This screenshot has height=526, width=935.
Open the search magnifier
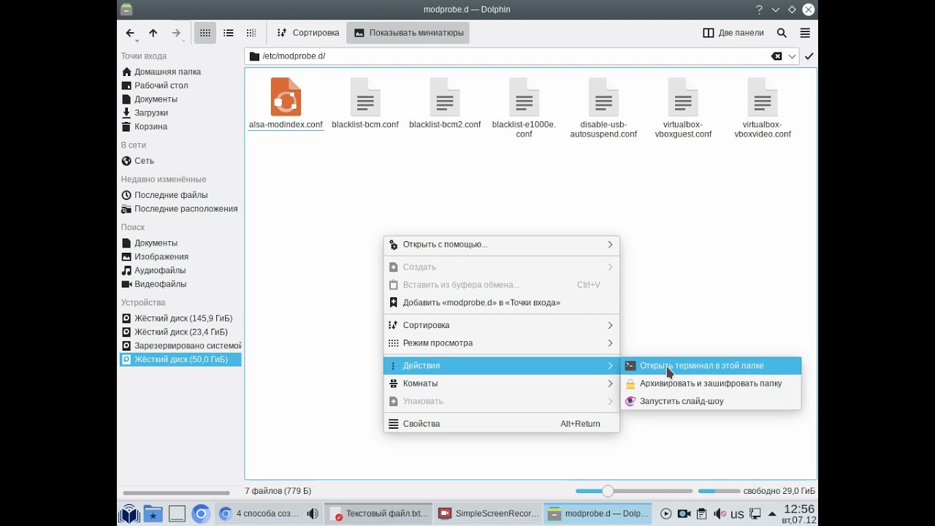pyautogui.click(x=782, y=33)
